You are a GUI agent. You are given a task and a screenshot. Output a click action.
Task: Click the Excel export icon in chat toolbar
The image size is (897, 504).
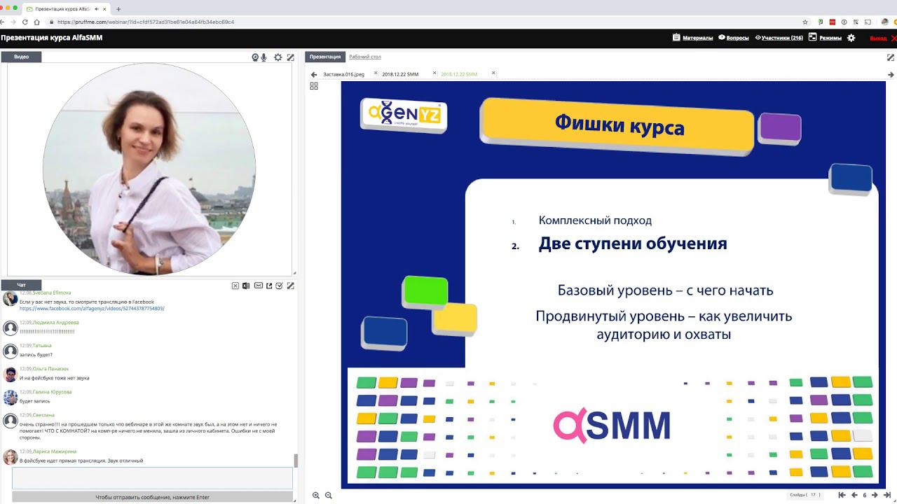(246, 286)
